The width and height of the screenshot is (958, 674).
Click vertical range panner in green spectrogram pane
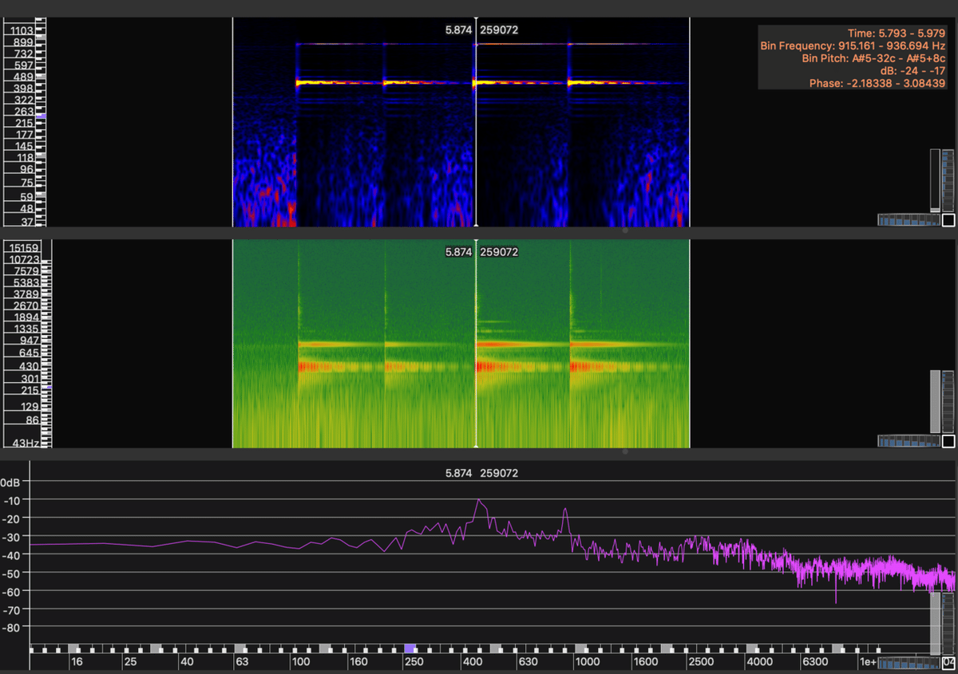pyautogui.click(x=935, y=401)
